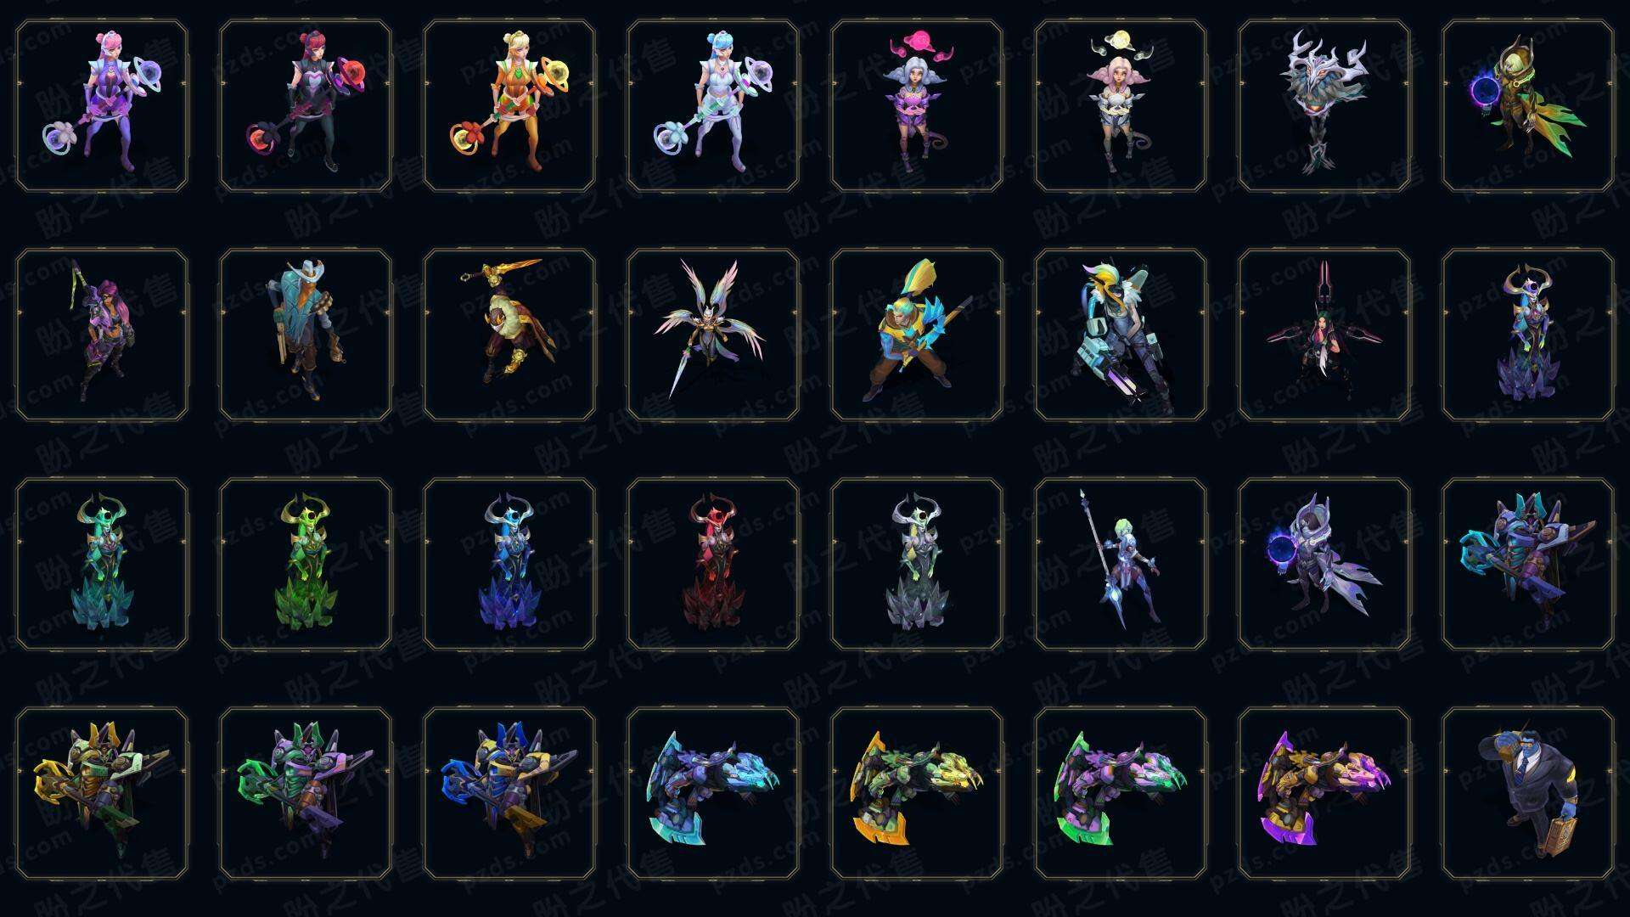Pick the light-blue-haired white staff girl chroma
This screenshot has width=1630, height=917.
(713, 105)
